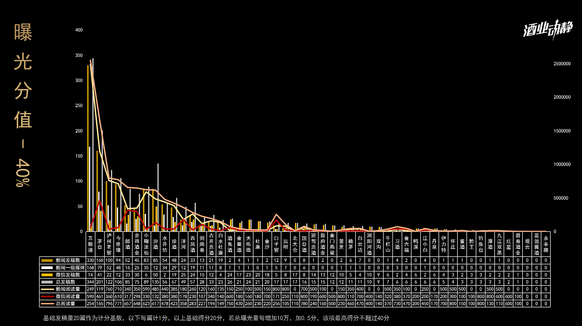Viewport: 582px width, 326px height.
Task: Click the 茅台 category label
Action: 99,244
